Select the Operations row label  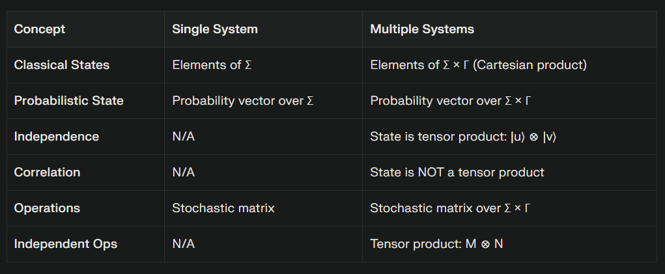47,208
